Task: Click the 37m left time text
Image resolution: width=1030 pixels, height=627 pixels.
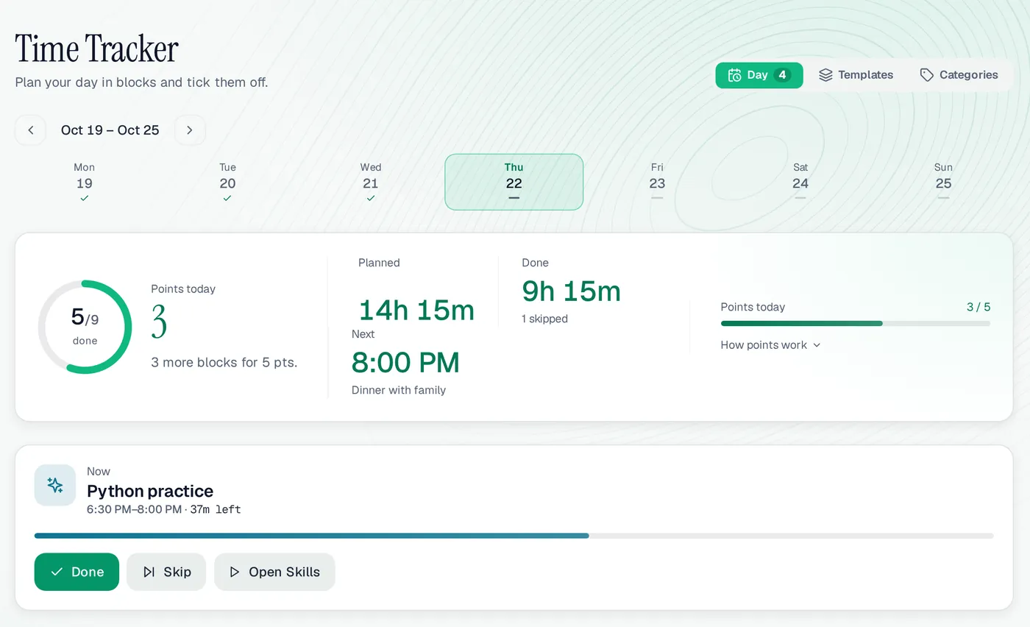Action: 216,509
